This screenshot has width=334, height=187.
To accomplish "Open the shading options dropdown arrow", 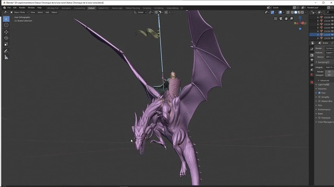I will click(306, 12).
